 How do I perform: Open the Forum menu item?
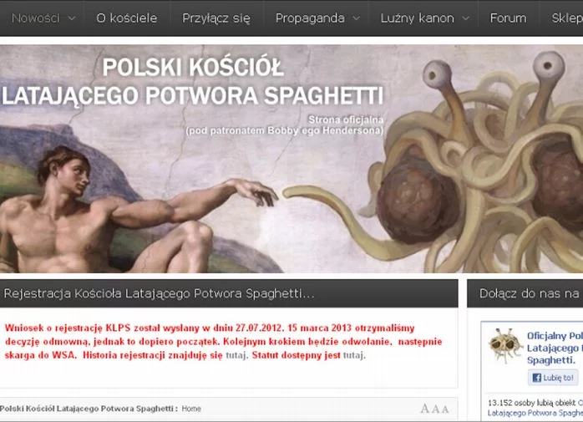508,18
